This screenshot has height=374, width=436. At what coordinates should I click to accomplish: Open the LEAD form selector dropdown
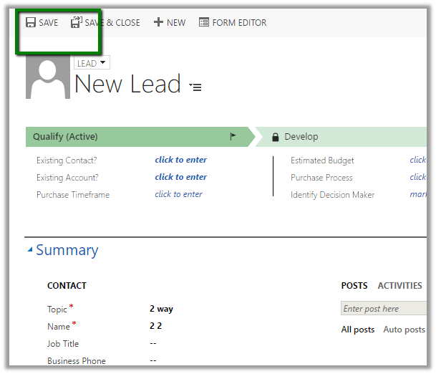92,64
